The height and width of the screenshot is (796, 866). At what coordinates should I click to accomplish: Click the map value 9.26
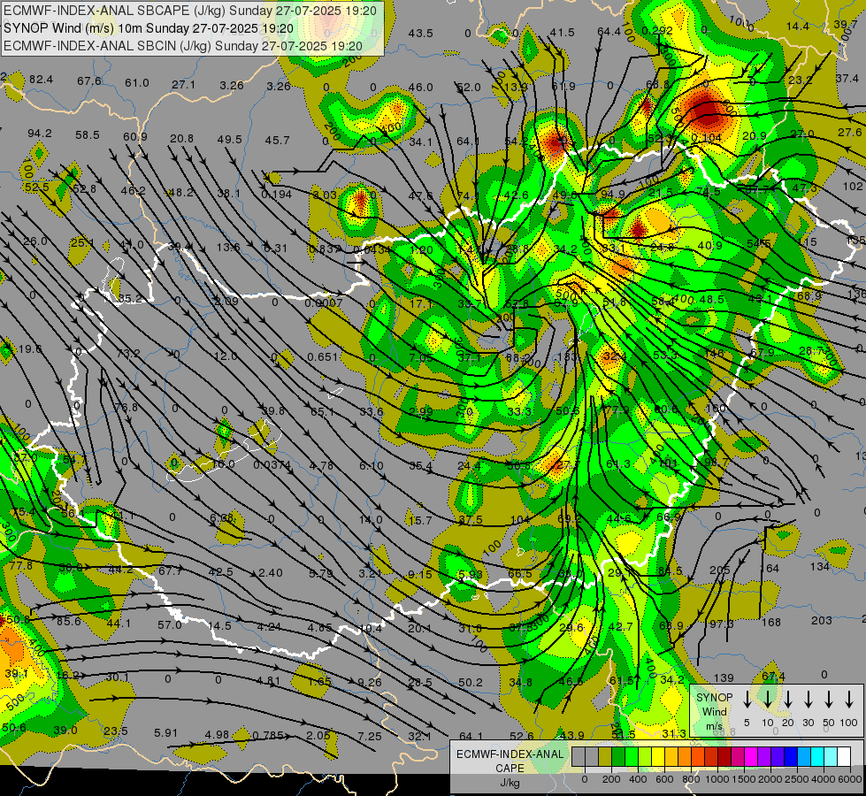(370, 682)
